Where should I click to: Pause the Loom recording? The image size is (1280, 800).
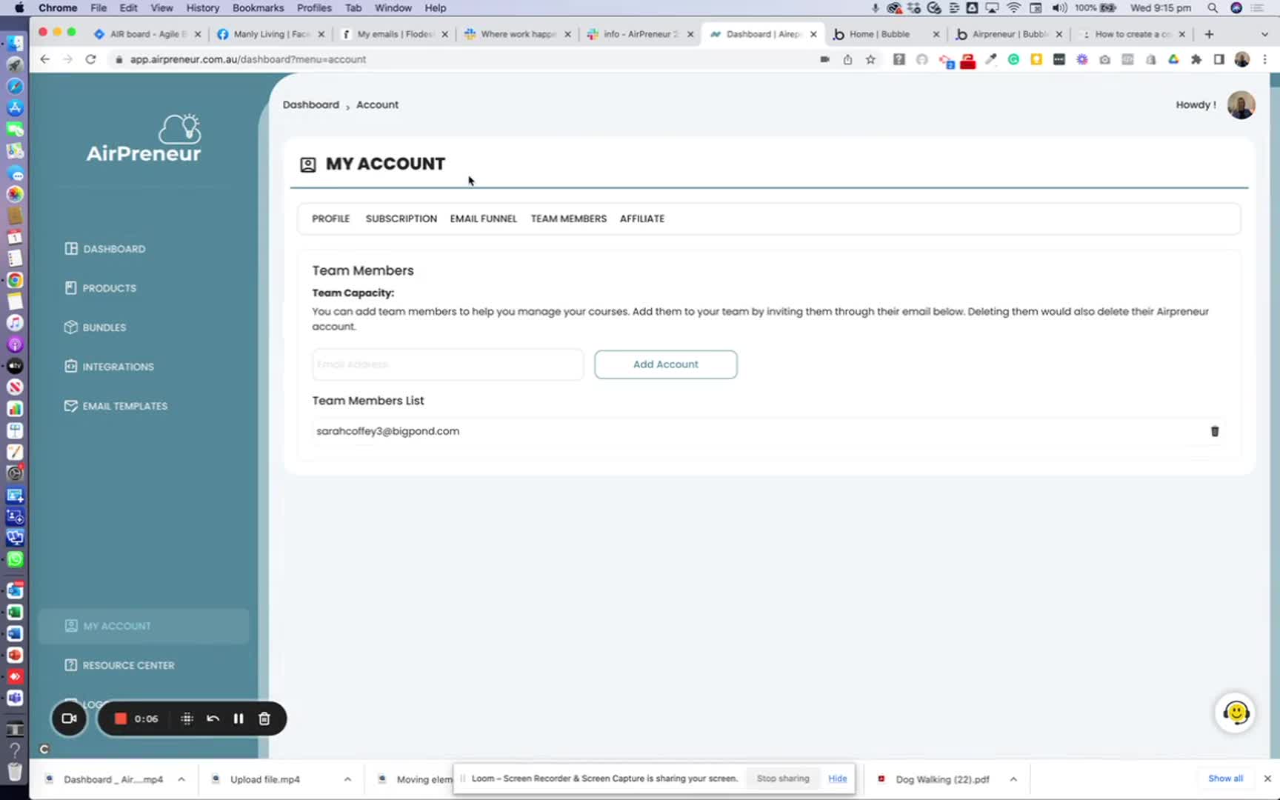click(238, 719)
